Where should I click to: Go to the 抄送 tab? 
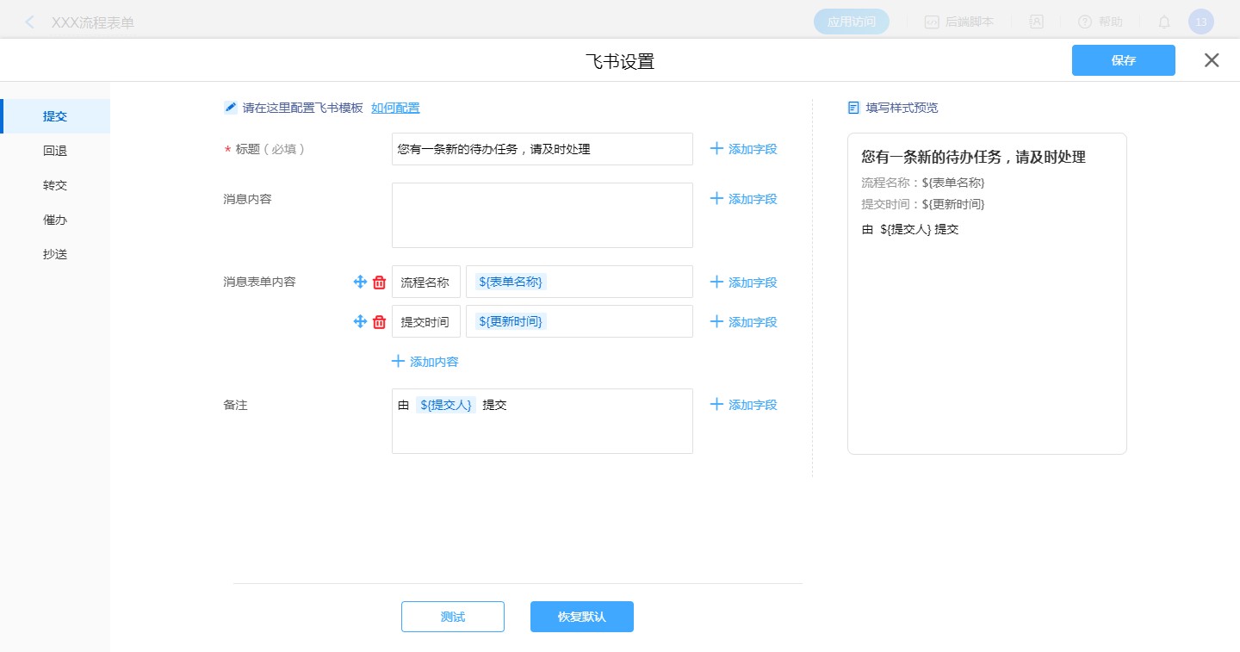(55, 254)
